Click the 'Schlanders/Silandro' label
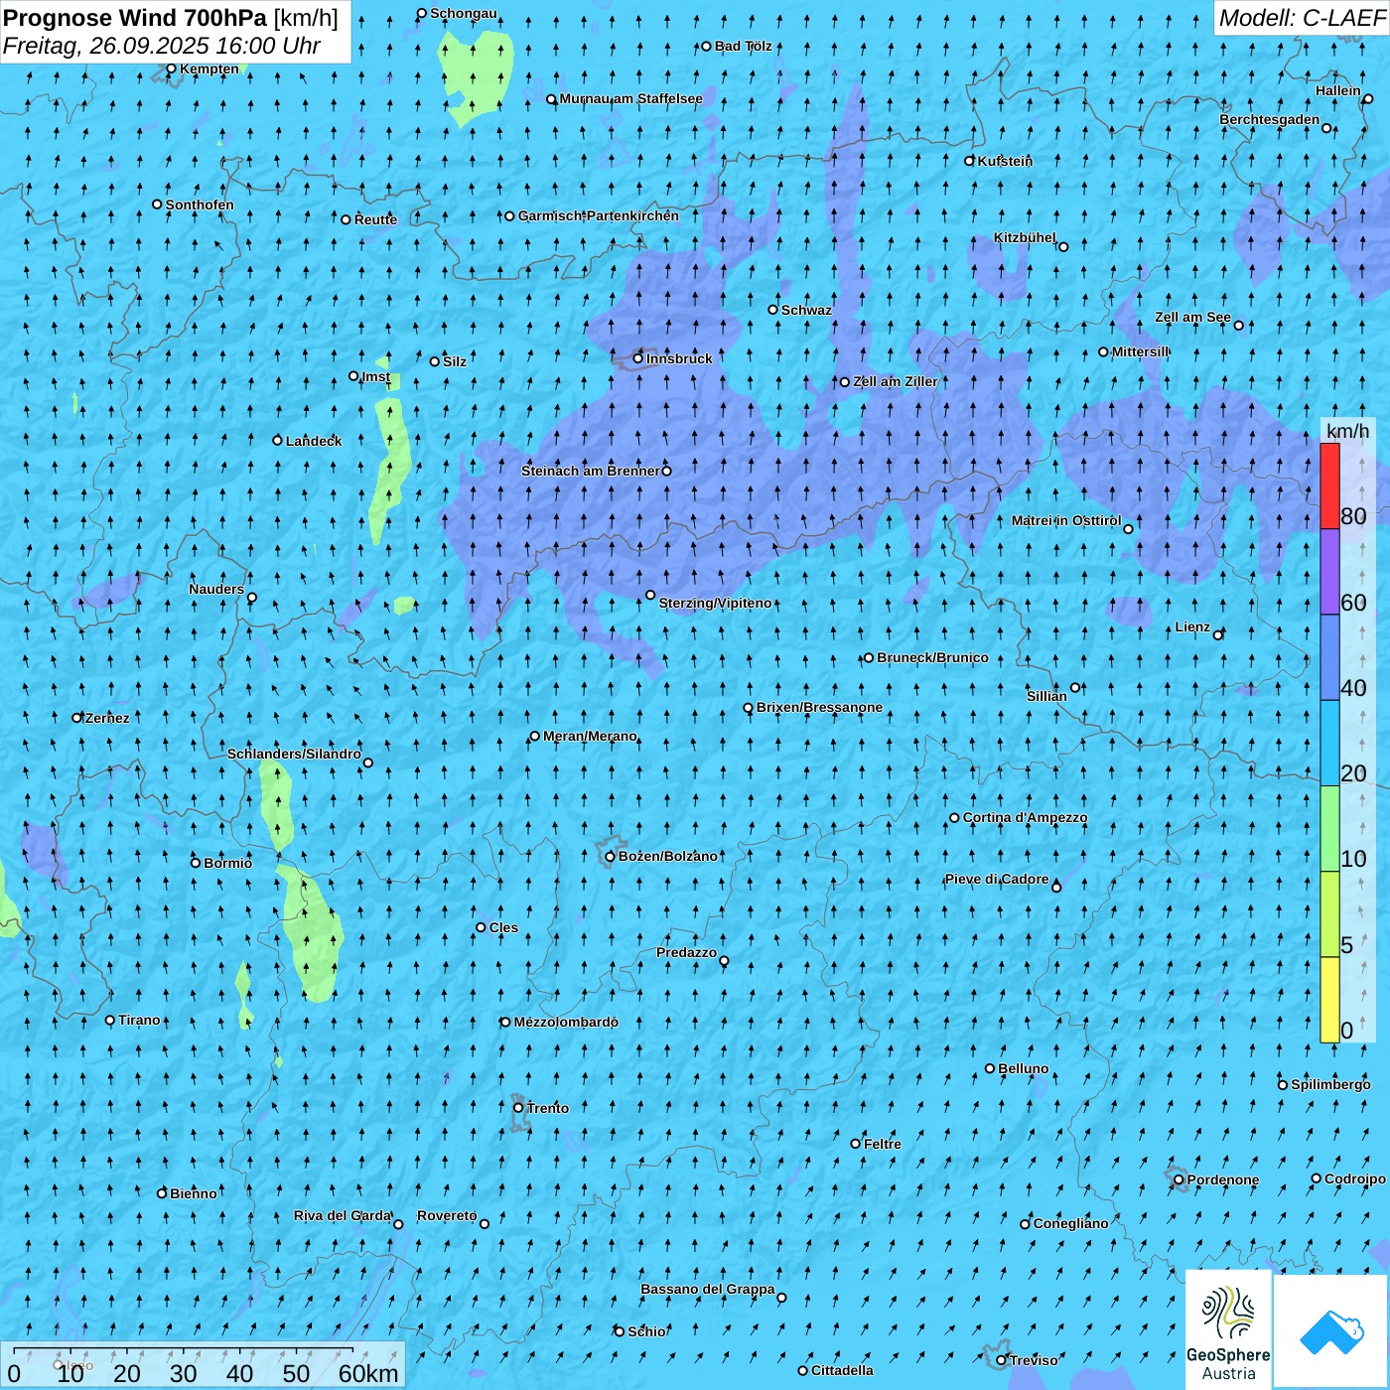Image resolution: width=1390 pixels, height=1390 pixels. [294, 754]
